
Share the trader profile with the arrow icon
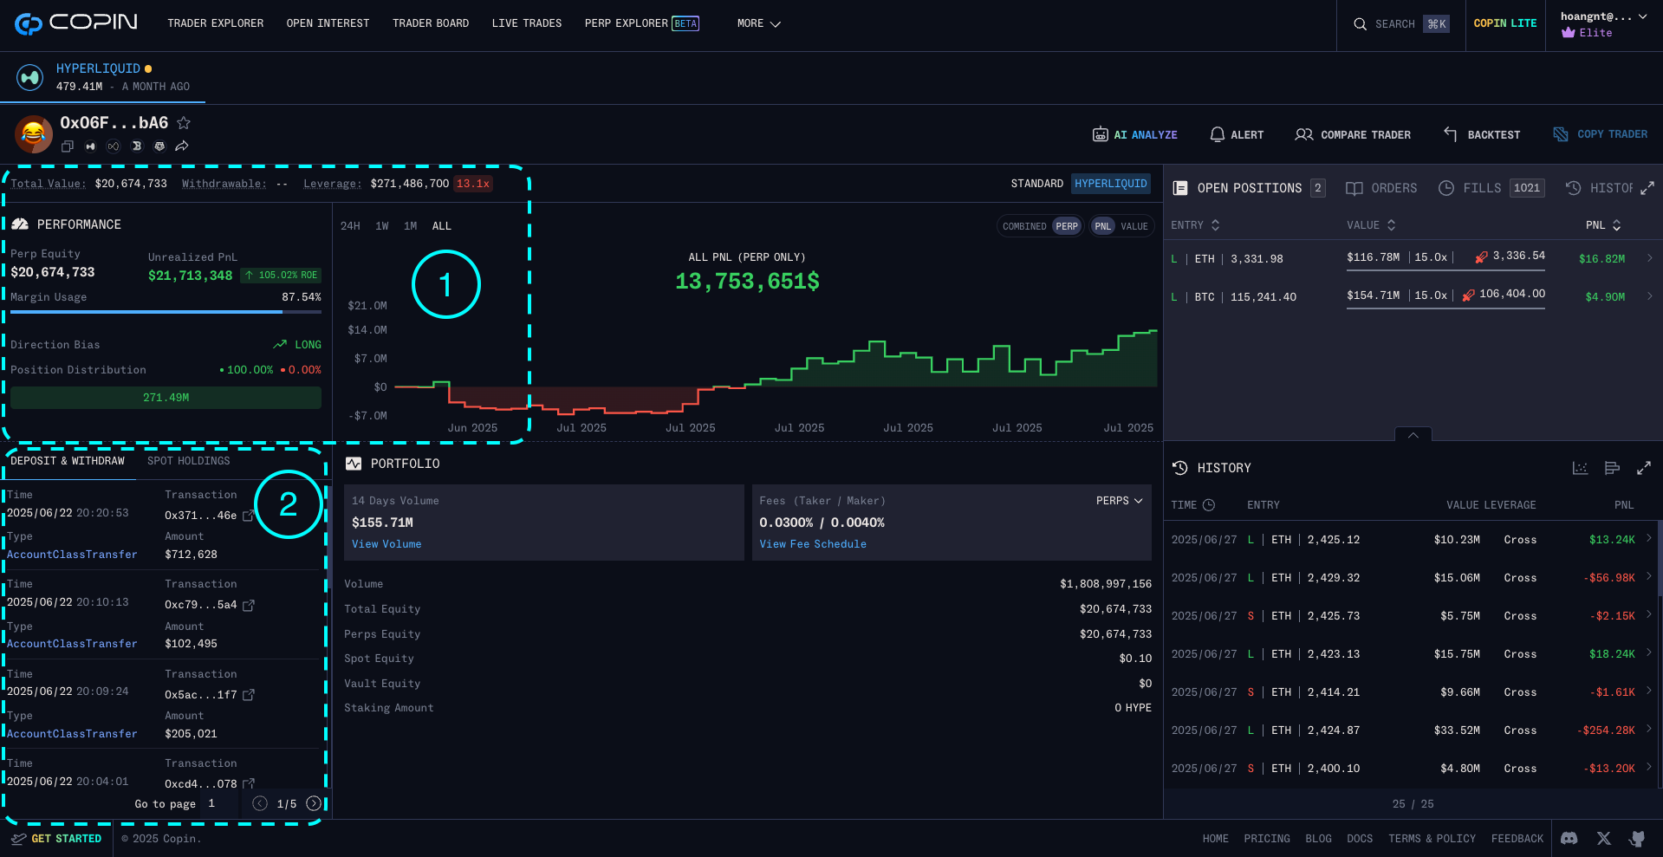click(182, 146)
